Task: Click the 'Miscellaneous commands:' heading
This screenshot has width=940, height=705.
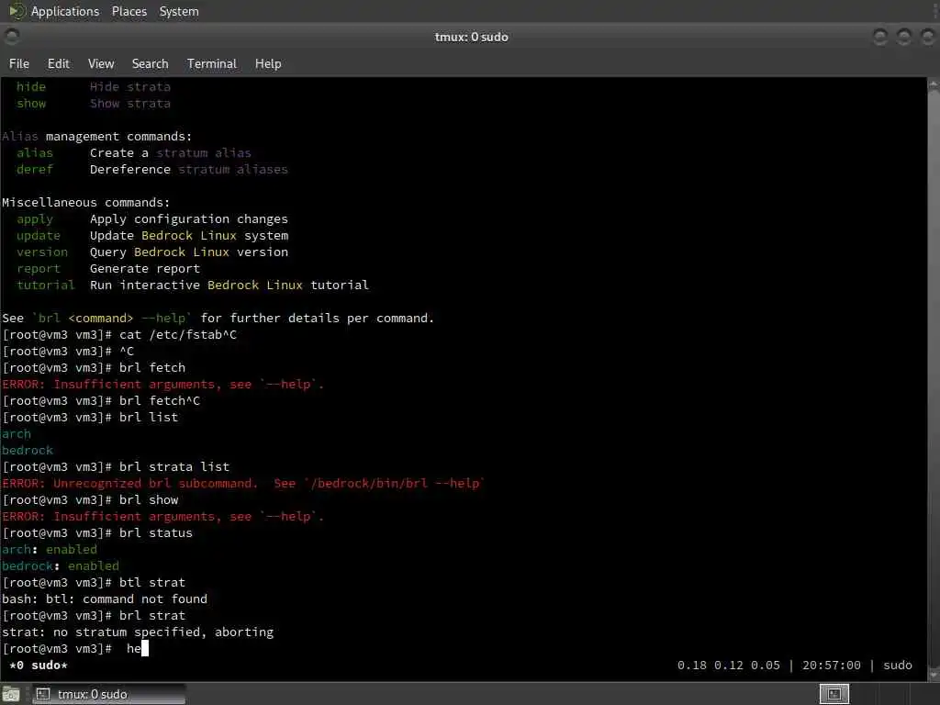Action: click(85, 202)
